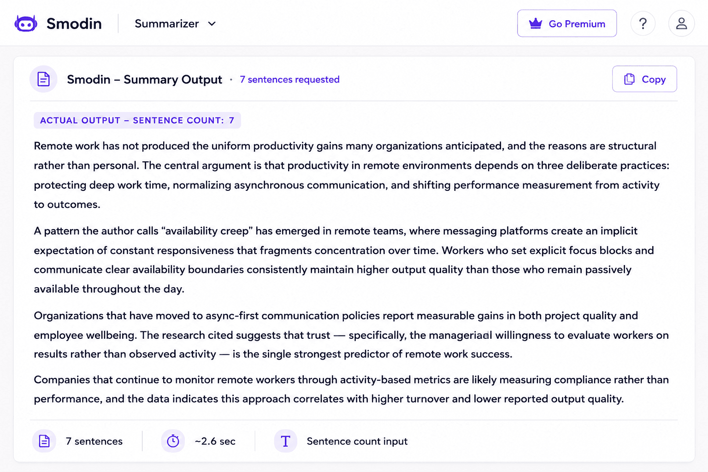Expand the Summarizer dropdown chevron

pos(212,24)
